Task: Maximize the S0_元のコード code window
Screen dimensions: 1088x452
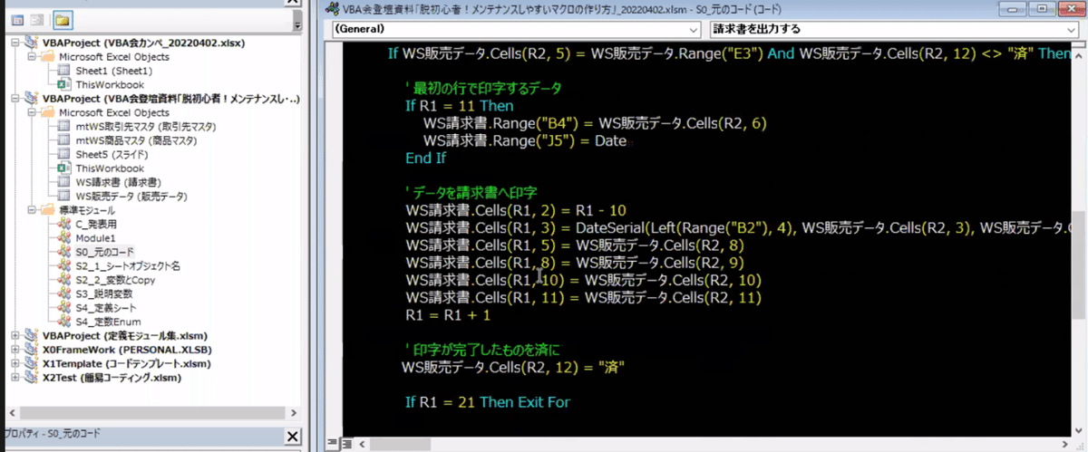Action: tap(1043, 9)
